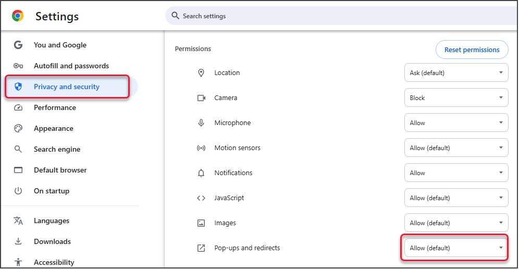
Task: Select Search engine in sidebar
Action: [57, 150]
